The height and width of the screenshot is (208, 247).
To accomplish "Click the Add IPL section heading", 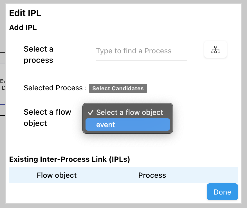I will (x=23, y=27).
